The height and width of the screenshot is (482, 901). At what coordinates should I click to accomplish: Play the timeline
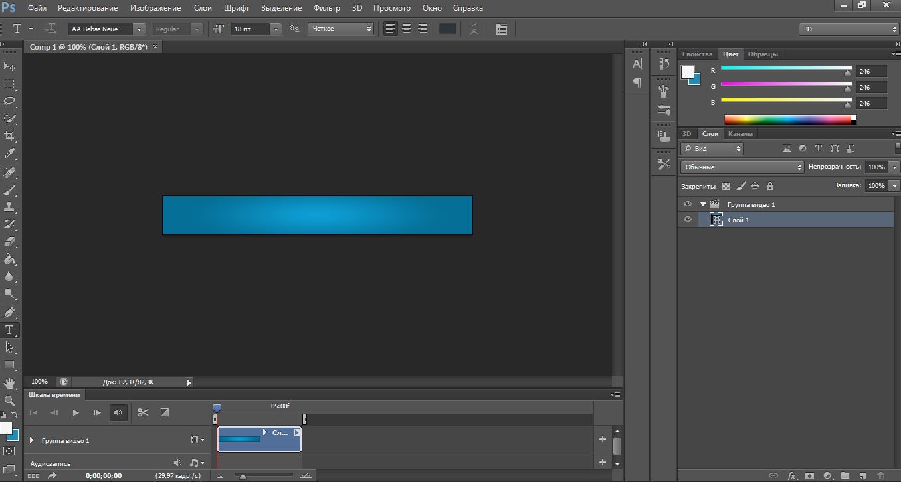[x=76, y=412]
